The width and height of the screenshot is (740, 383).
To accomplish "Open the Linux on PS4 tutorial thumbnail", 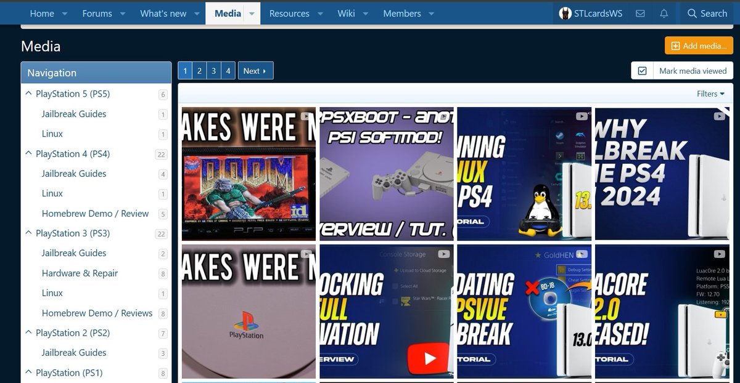I will 524,174.
